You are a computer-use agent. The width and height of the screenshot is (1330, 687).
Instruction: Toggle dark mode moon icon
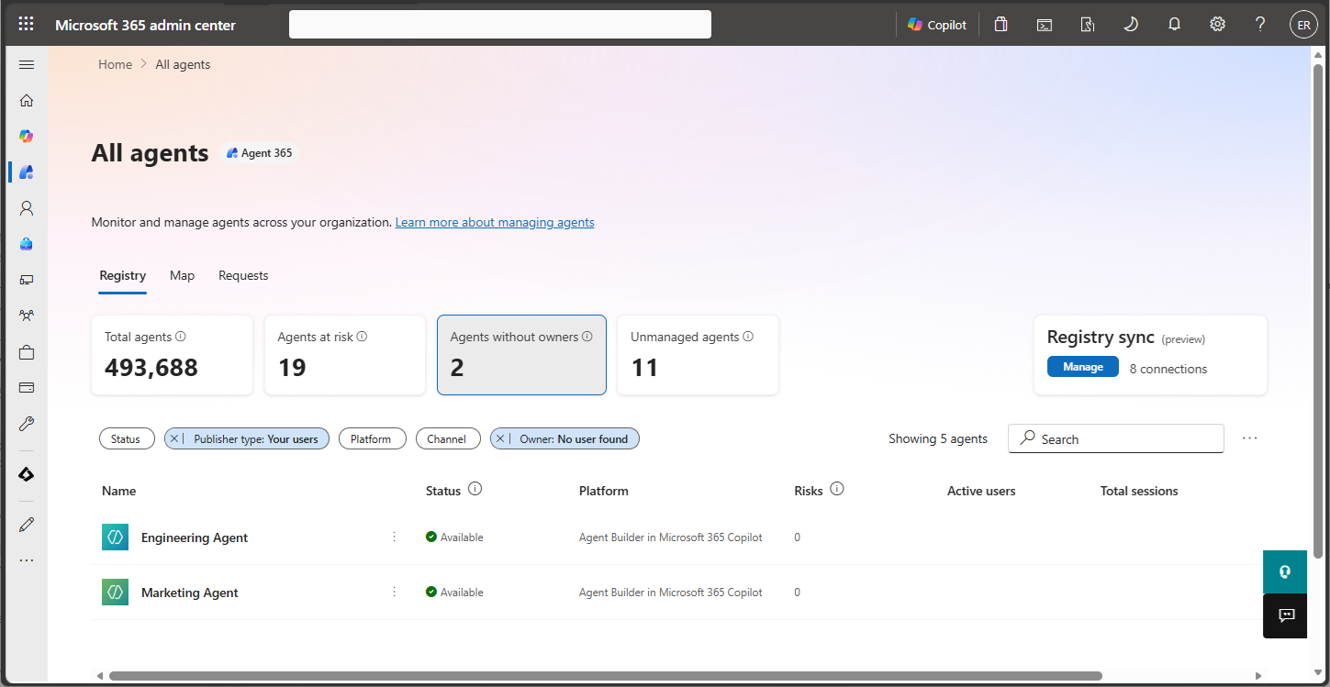pos(1131,25)
